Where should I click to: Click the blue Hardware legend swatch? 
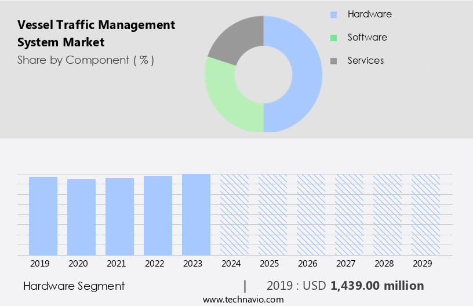tap(333, 14)
